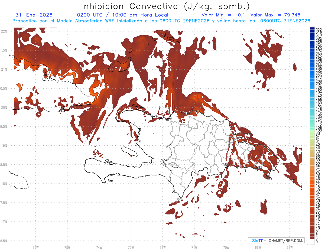Click the '19N' latitude label
325x251 pixels.
click(4, 146)
